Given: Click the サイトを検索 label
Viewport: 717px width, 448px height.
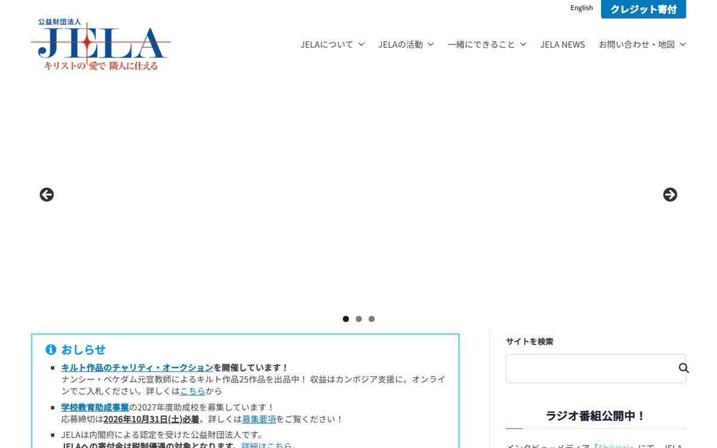Looking at the screenshot, I should tap(529, 342).
